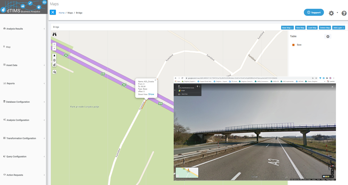This screenshot has height=185, width=348.
Task: Expand the Asset Data menu
Action: point(24,65)
